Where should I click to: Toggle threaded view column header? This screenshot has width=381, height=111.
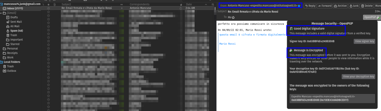pos(43,4)
